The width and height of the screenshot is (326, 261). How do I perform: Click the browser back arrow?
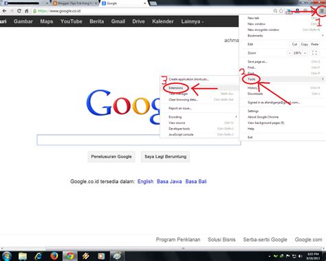(4, 11)
